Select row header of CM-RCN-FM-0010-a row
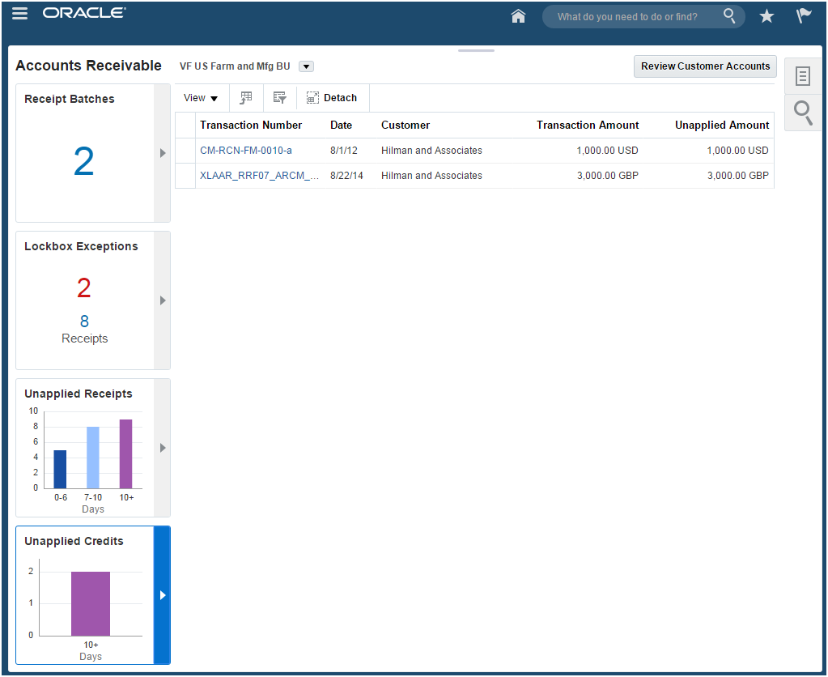The width and height of the screenshot is (828, 677). click(185, 151)
